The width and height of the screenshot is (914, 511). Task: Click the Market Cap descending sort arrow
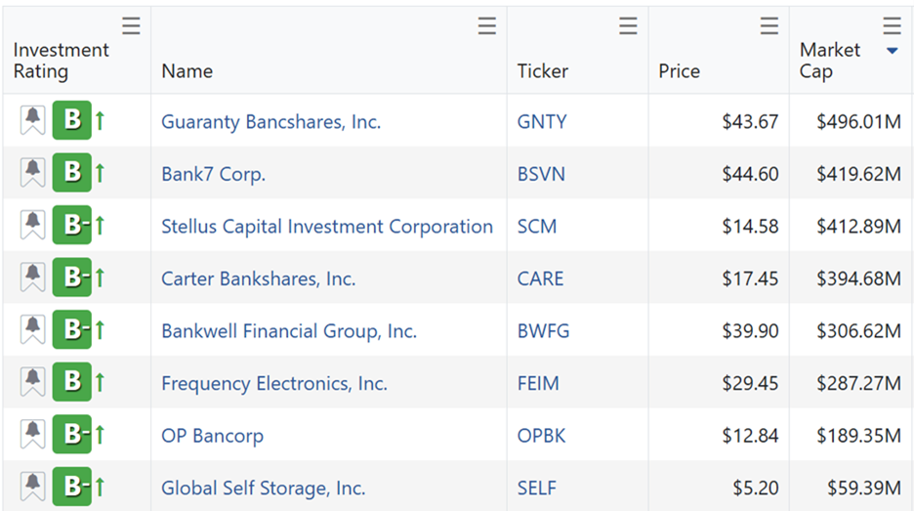point(892,51)
